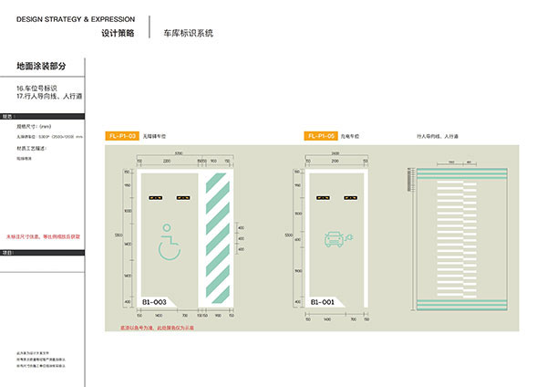Click the red note in the left sidebar

coord(43,236)
